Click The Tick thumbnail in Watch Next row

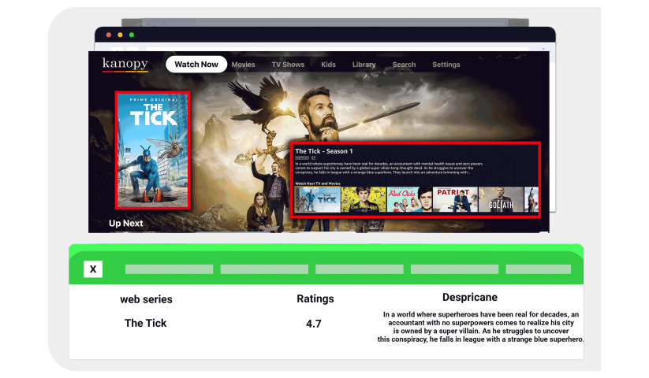pyautogui.click(x=318, y=199)
